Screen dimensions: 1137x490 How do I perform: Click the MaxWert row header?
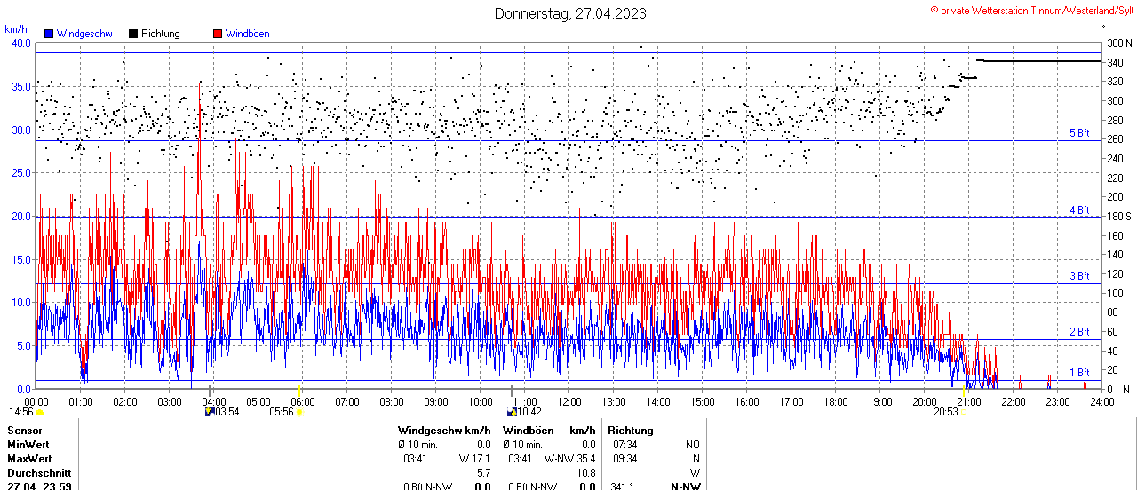[x=30, y=459]
